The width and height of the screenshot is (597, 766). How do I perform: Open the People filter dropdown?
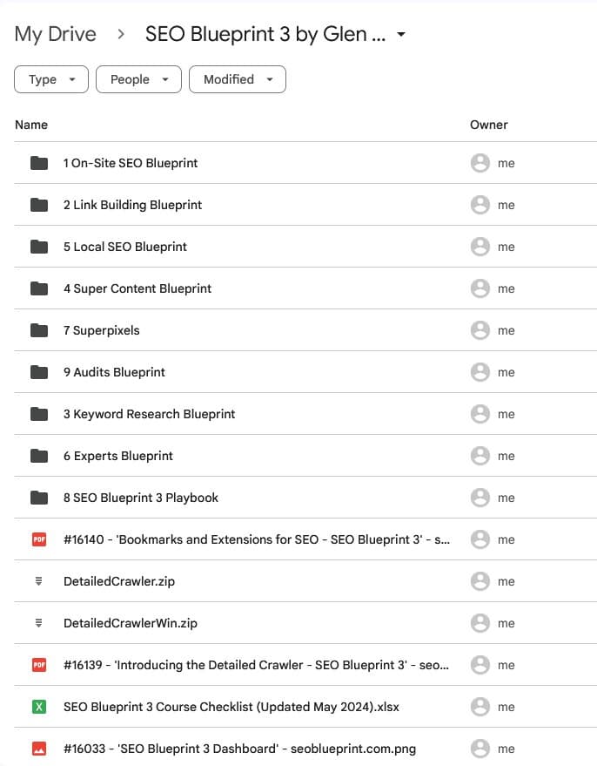138,79
